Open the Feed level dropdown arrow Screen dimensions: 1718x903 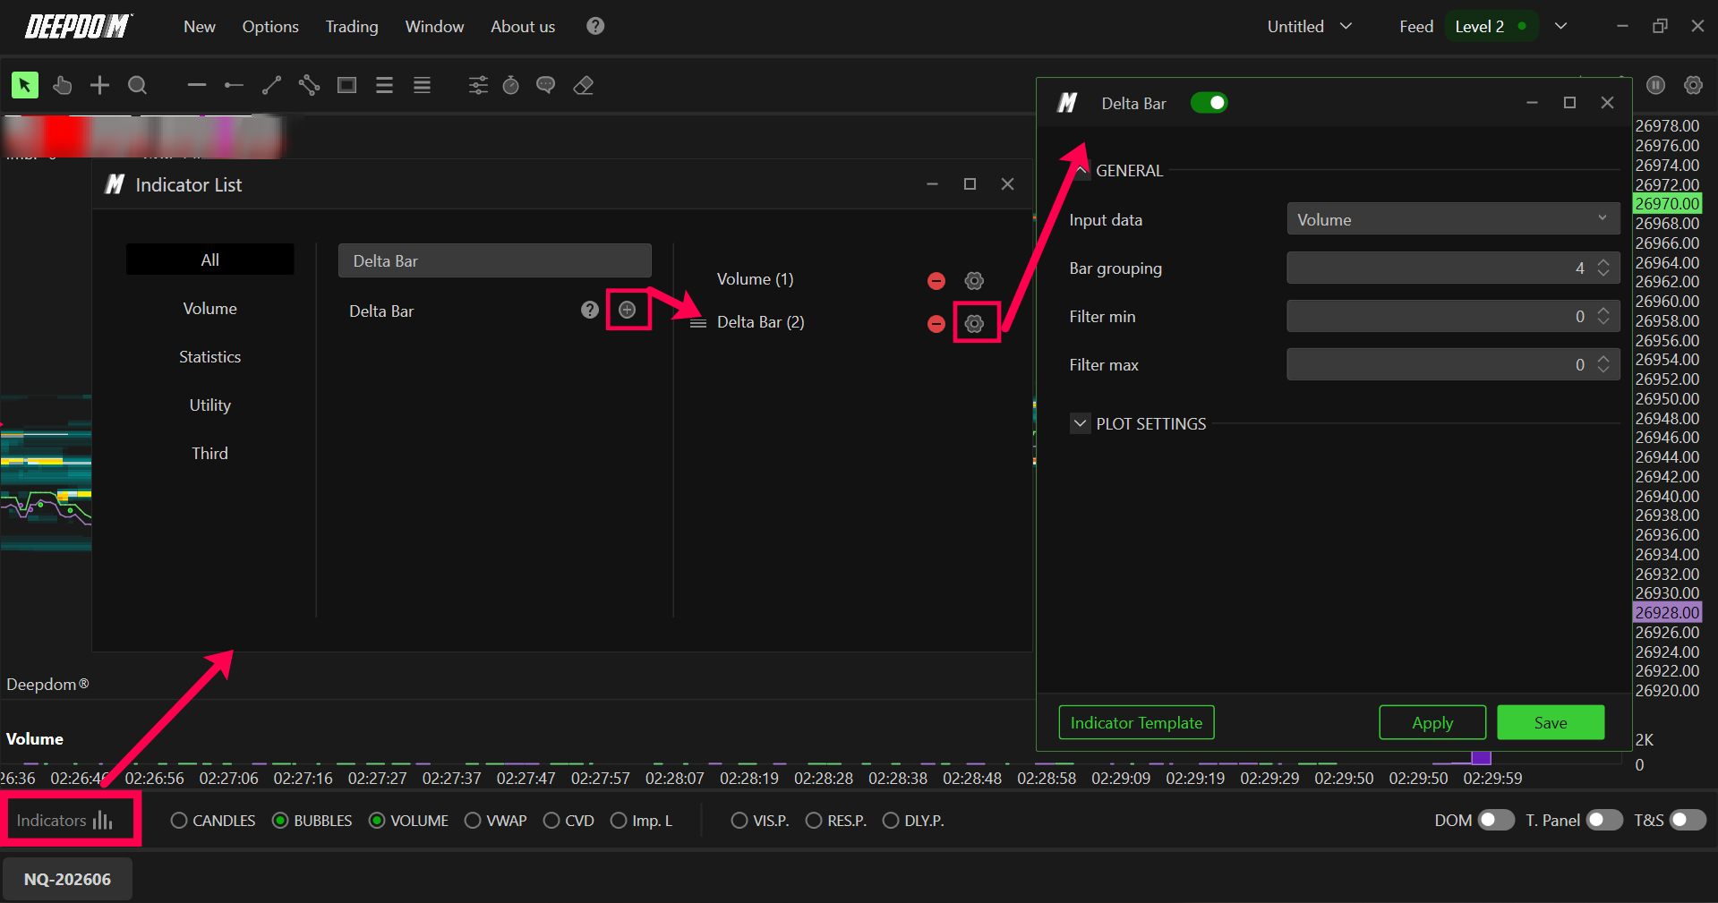(1560, 26)
